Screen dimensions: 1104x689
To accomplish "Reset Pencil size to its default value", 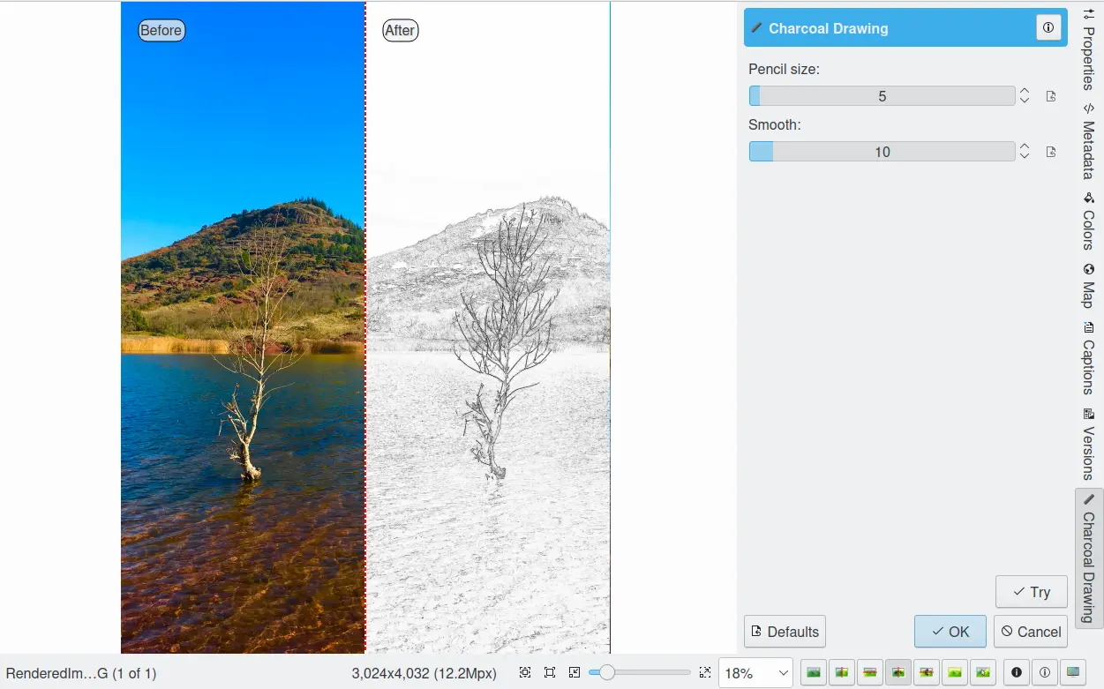I will 1051,96.
